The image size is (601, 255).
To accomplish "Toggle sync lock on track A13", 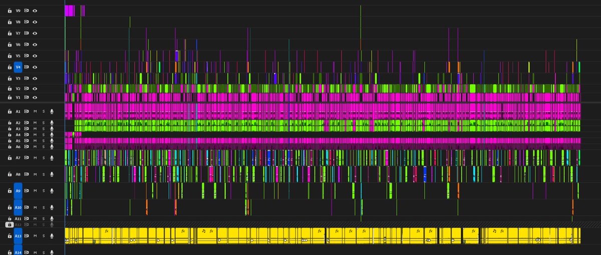I will [x=27, y=236].
